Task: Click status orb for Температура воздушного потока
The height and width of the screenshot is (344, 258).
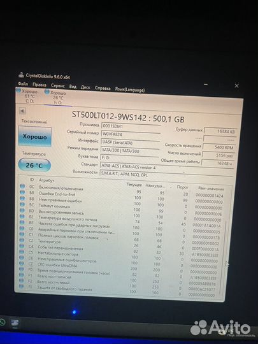Action: point(22,217)
